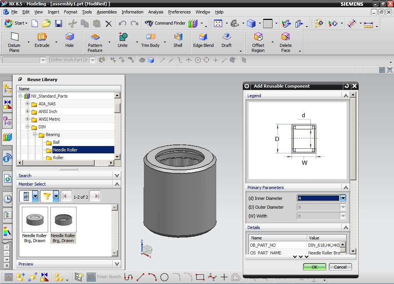The width and height of the screenshot is (394, 284).
Task: Click the Cut scissors icon
Action: (x=73, y=23)
